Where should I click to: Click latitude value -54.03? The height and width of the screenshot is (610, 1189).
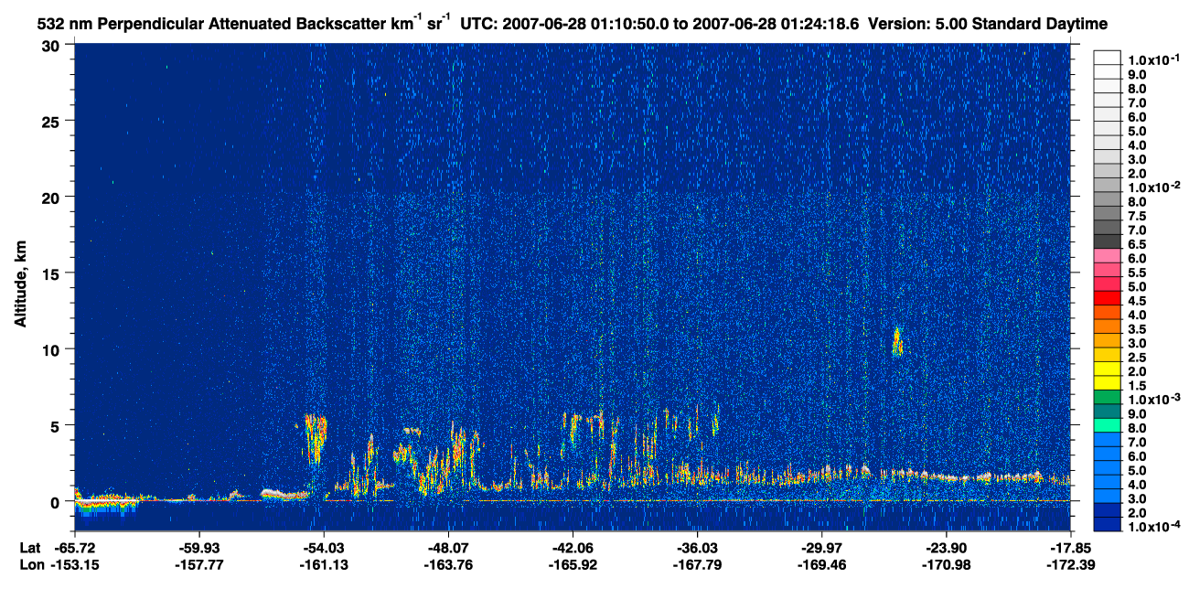click(324, 548)
